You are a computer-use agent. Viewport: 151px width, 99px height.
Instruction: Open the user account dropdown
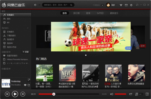(112, 5)
